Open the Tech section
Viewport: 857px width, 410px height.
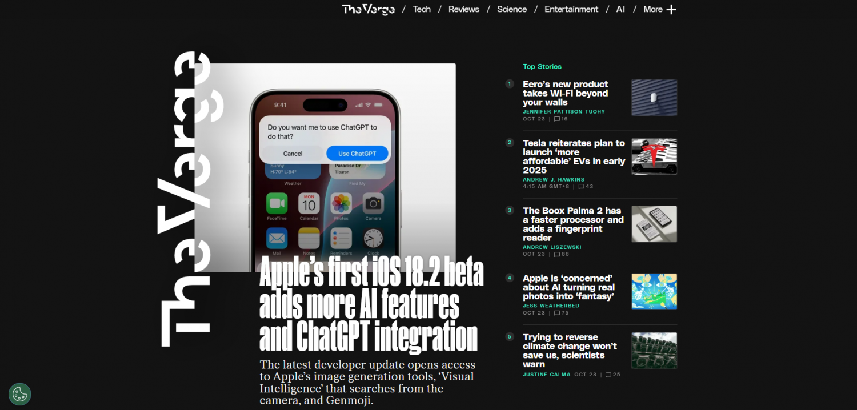tap(422, 9)
